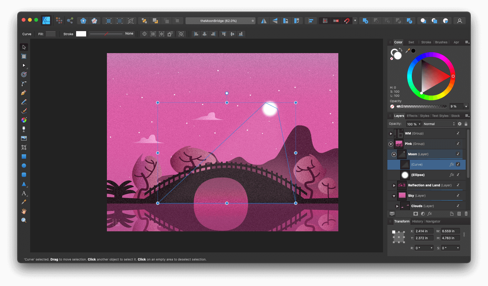Open layer effects with the fx icon

pos(430,213)
